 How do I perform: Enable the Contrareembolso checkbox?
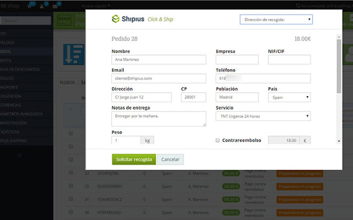click(218, 140)
